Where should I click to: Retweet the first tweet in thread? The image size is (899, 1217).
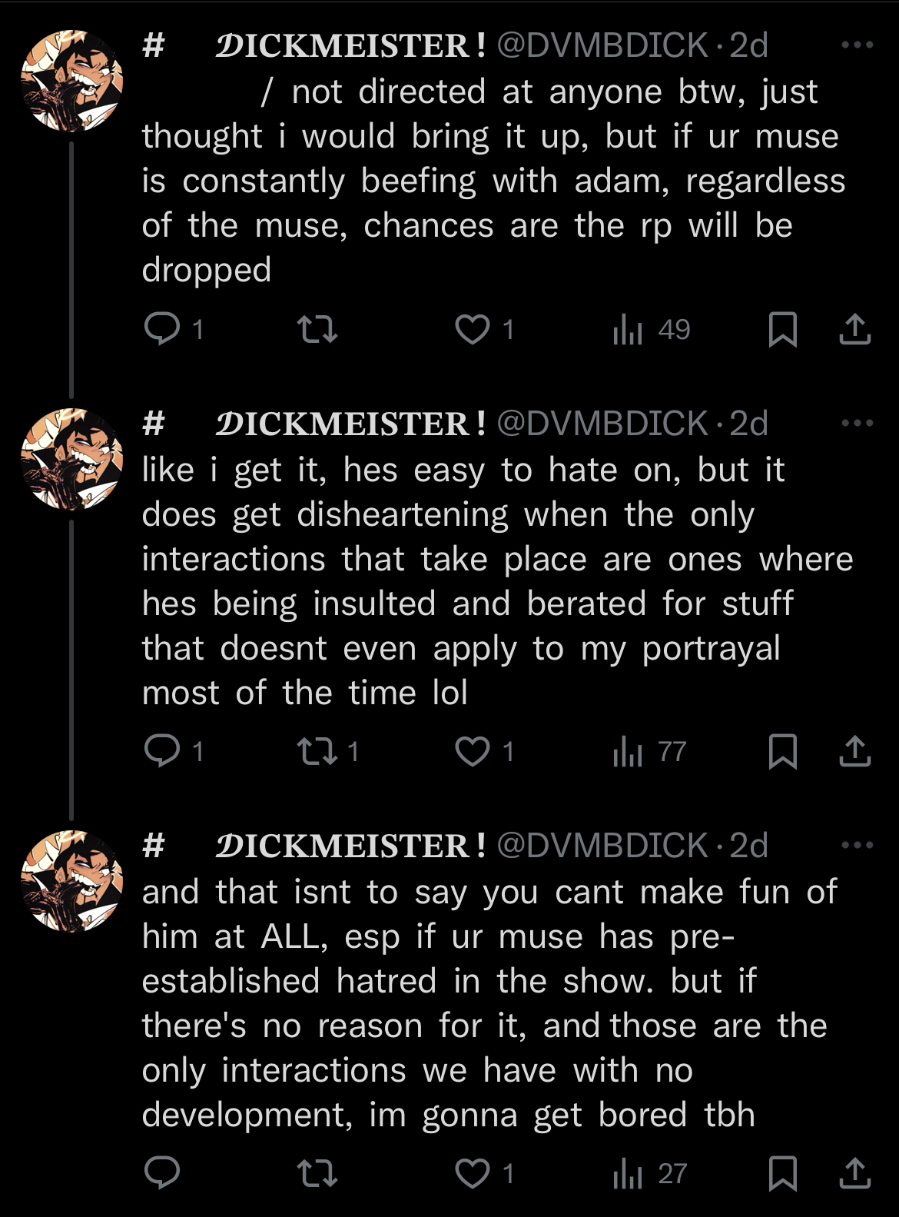(317, 329)
